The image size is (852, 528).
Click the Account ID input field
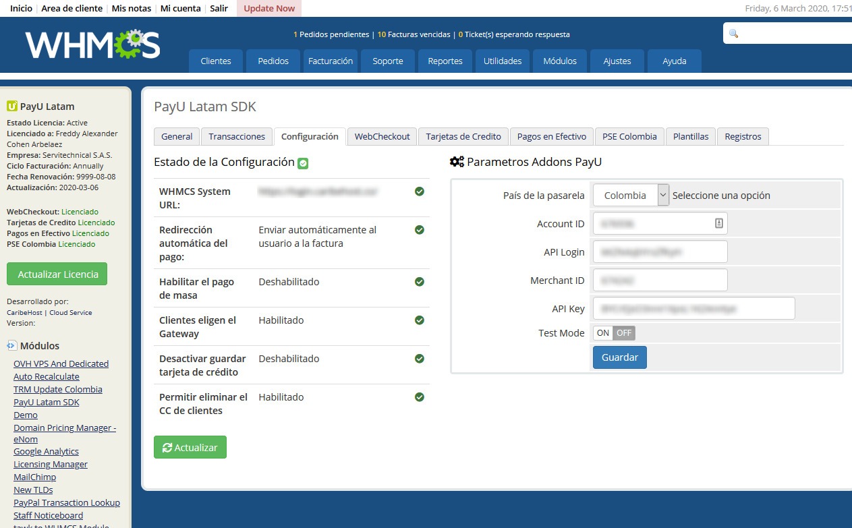tap(660, 223)
